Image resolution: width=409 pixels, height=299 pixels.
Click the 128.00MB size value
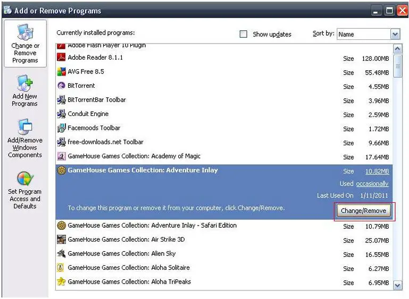[x=375, y=59]
